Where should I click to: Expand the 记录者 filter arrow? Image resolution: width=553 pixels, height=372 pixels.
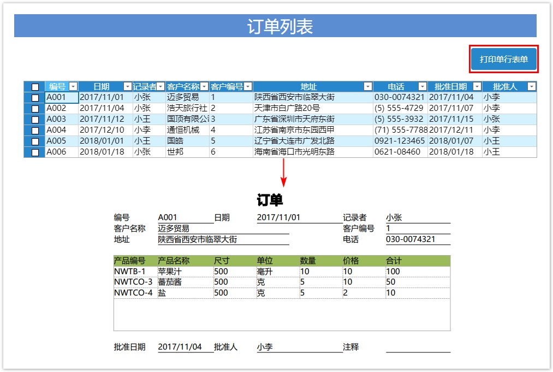coord(160,86)
